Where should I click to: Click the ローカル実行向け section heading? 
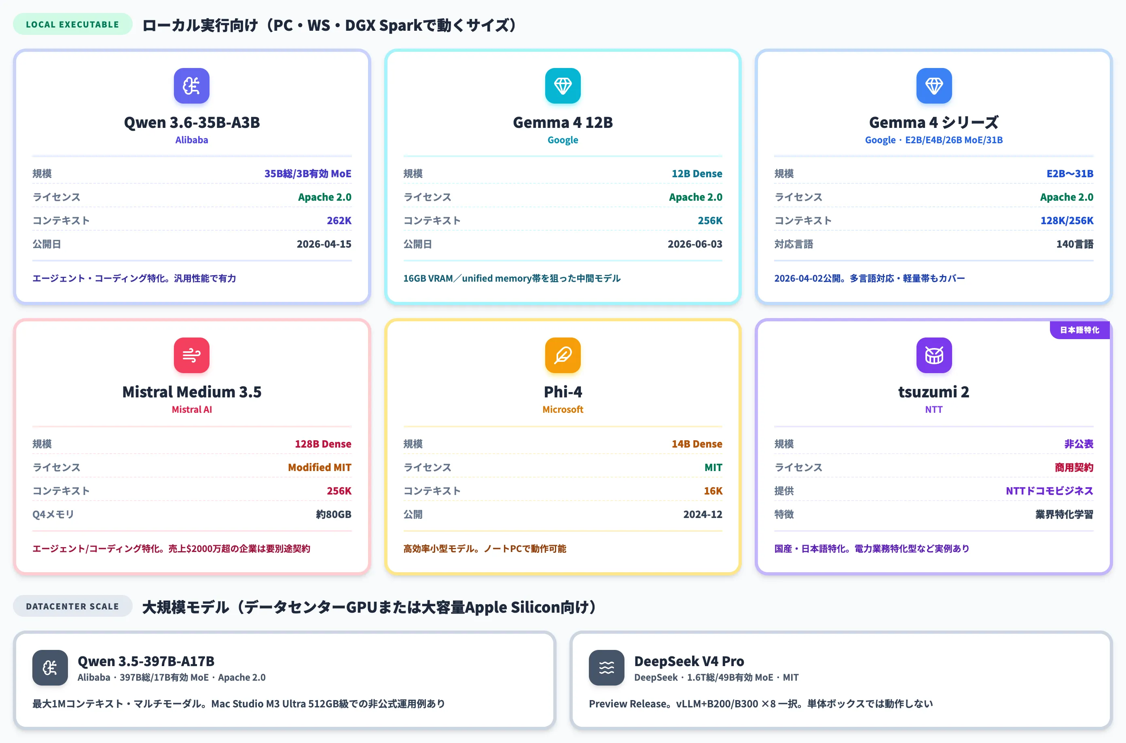[329, 25]
